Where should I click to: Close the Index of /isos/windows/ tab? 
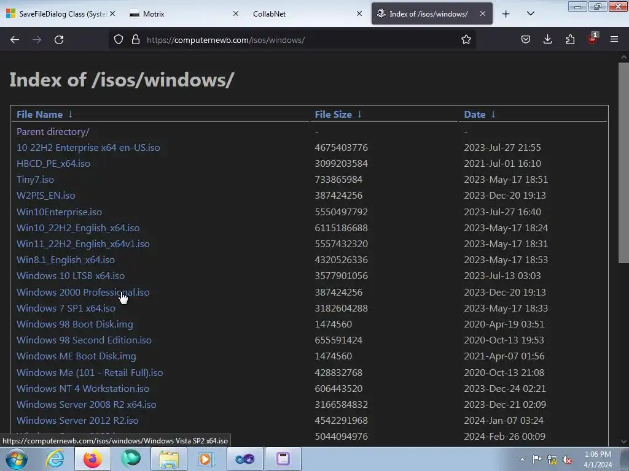483,13
